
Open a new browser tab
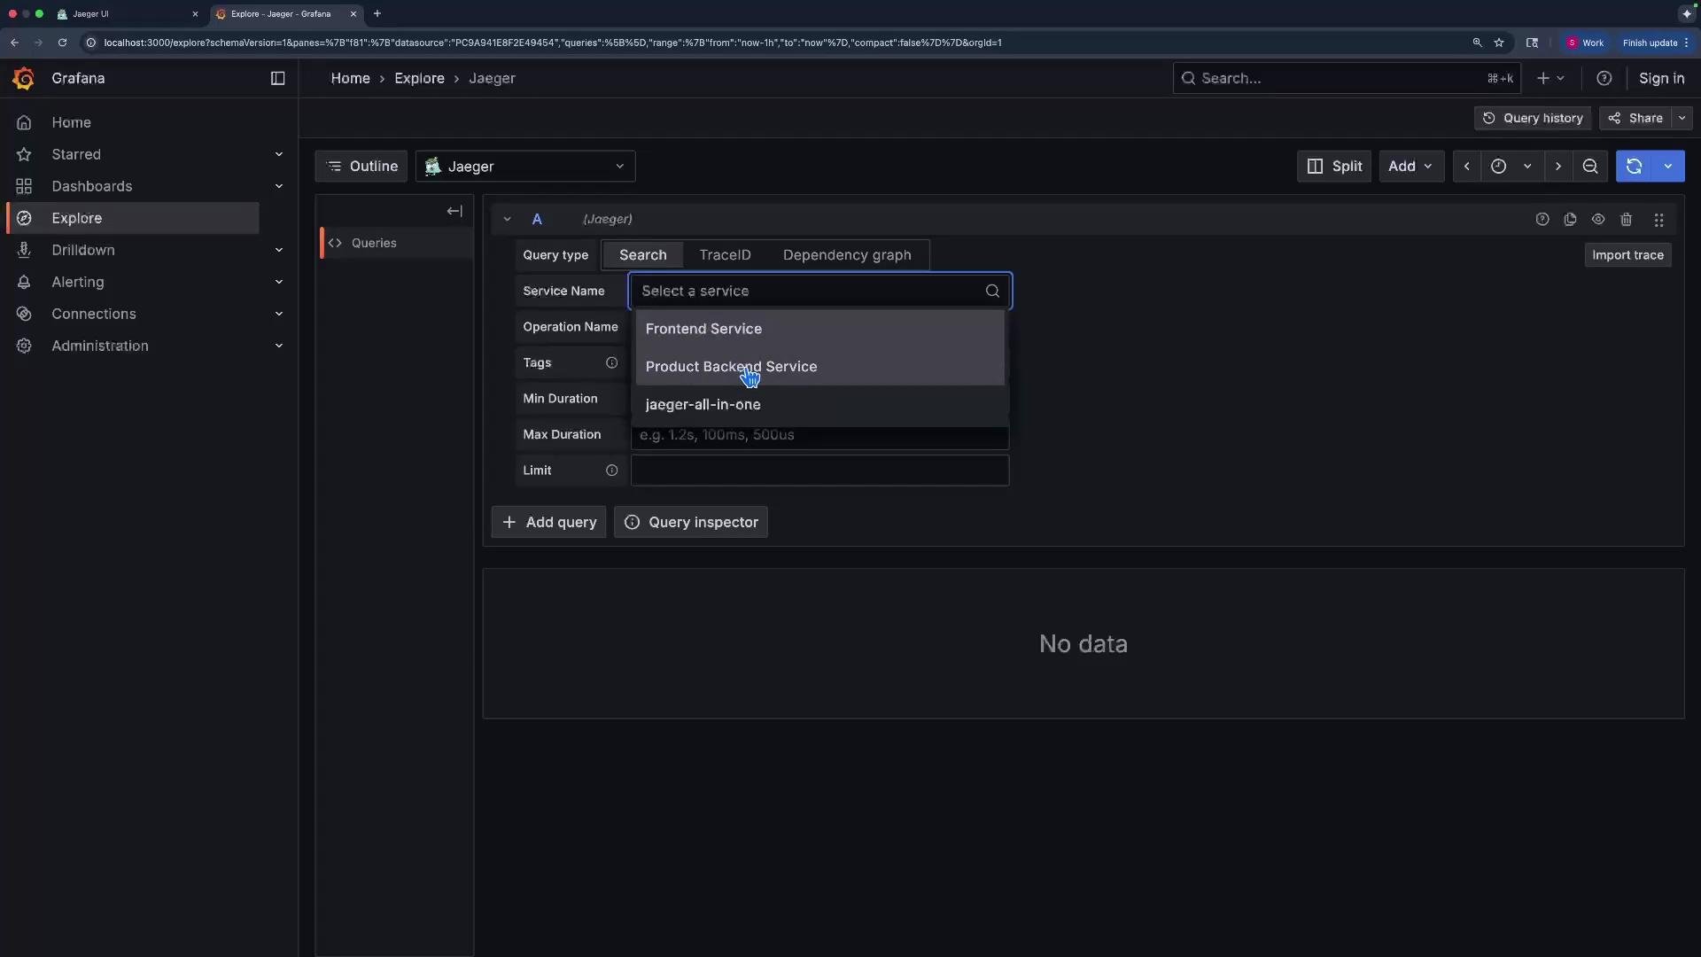(377, 14)
